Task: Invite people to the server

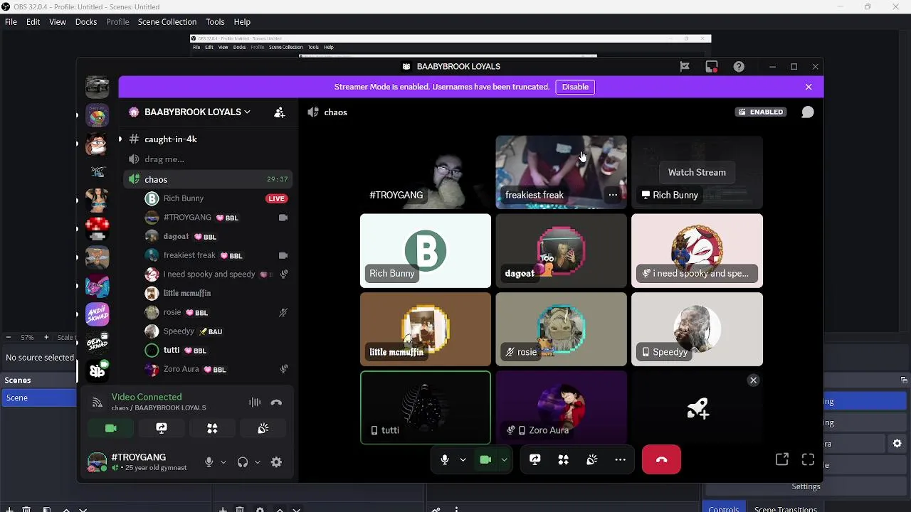Action: click(280, 112)
